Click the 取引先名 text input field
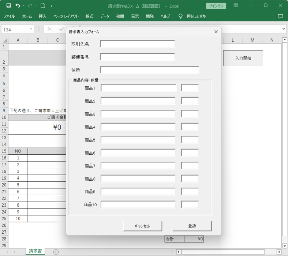 point(137,44)
